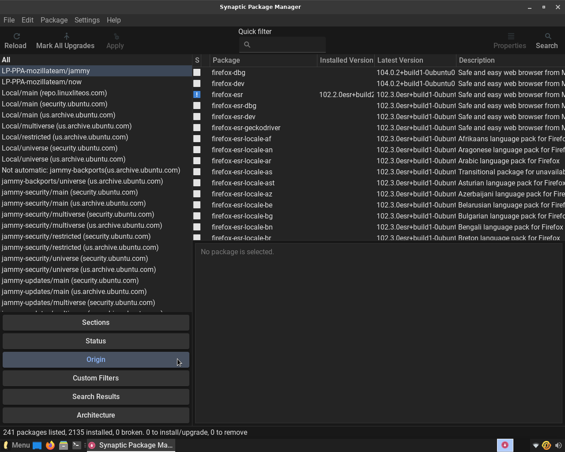Select Not automatic: jammy-backports origin
This screenshot has height=452, width=565.
coord(96,170)
